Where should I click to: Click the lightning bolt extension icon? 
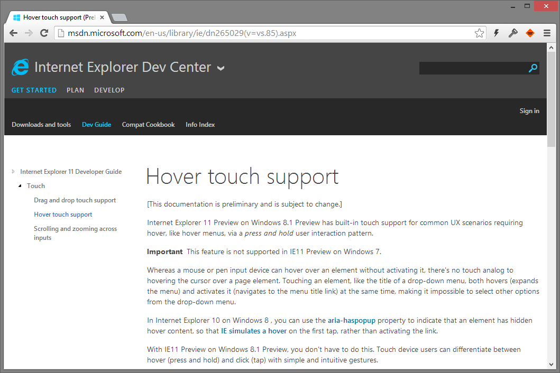point(496,33)
